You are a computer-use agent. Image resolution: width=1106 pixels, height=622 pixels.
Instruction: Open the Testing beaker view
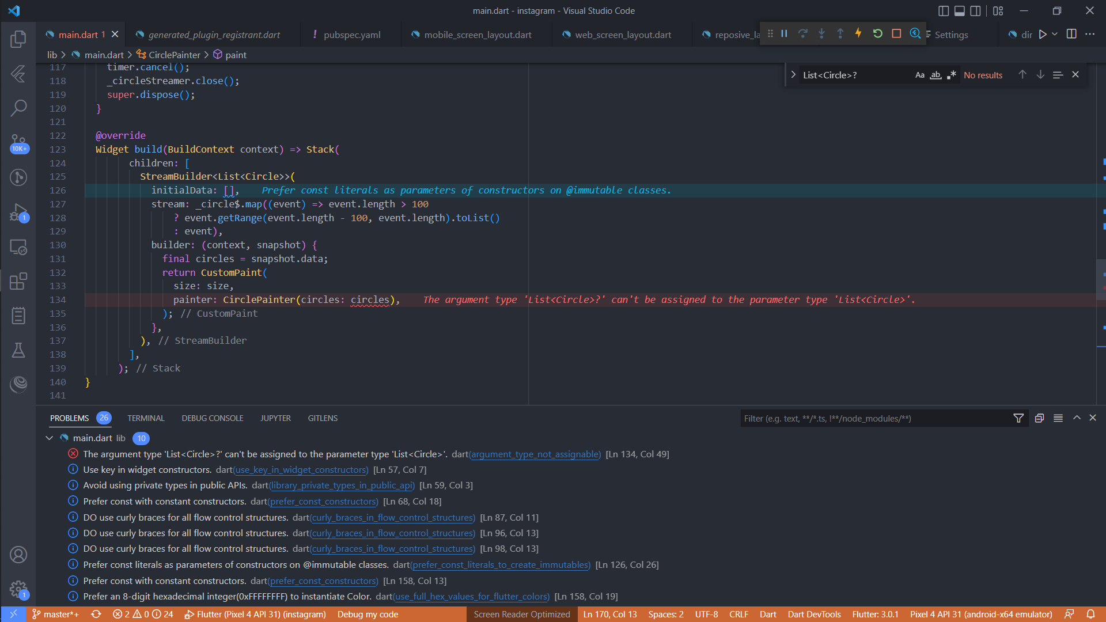click(x=18, y=350)
